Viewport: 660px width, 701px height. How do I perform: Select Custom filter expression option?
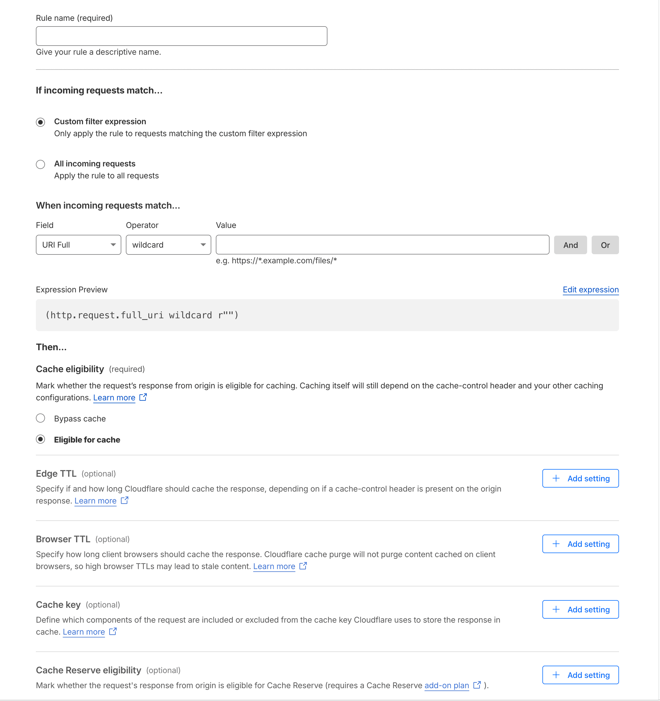[40, 122]
